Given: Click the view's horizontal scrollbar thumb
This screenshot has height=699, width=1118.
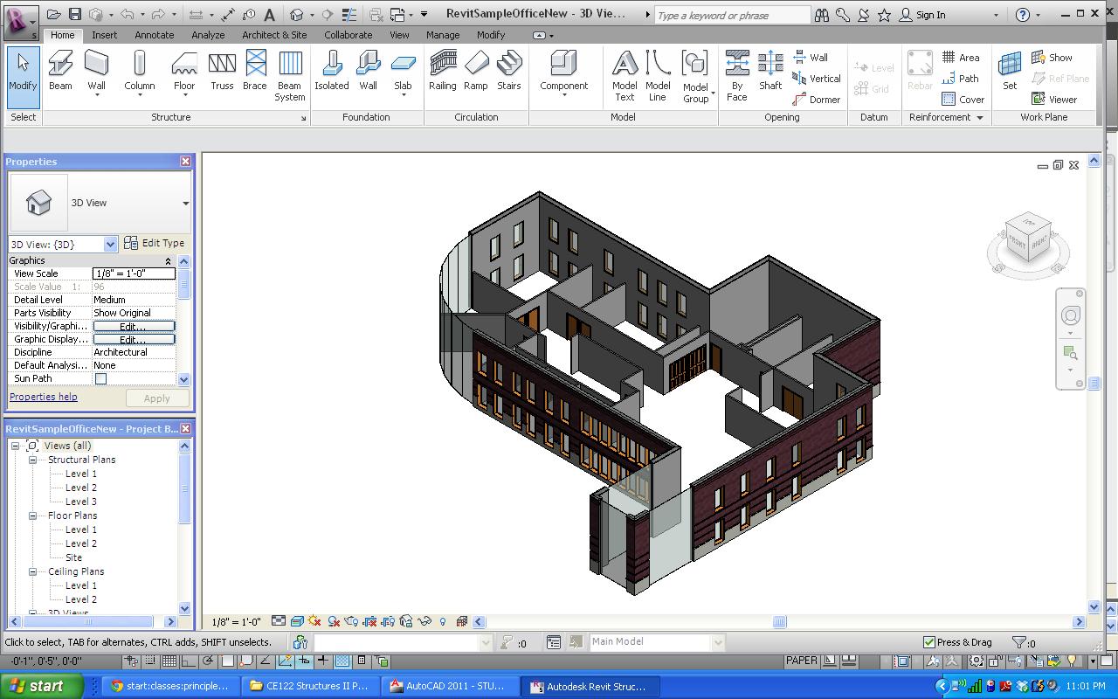Looking at the screenshot, I should [779, 622].
